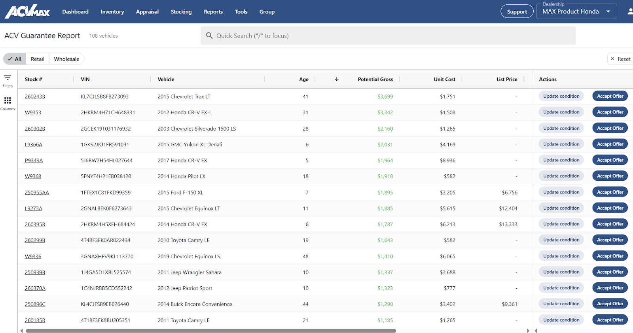The height and width of the screenshot is (333, 633).
Task: Click the scroll left arrow of table
Action: [x=21, y=331]
